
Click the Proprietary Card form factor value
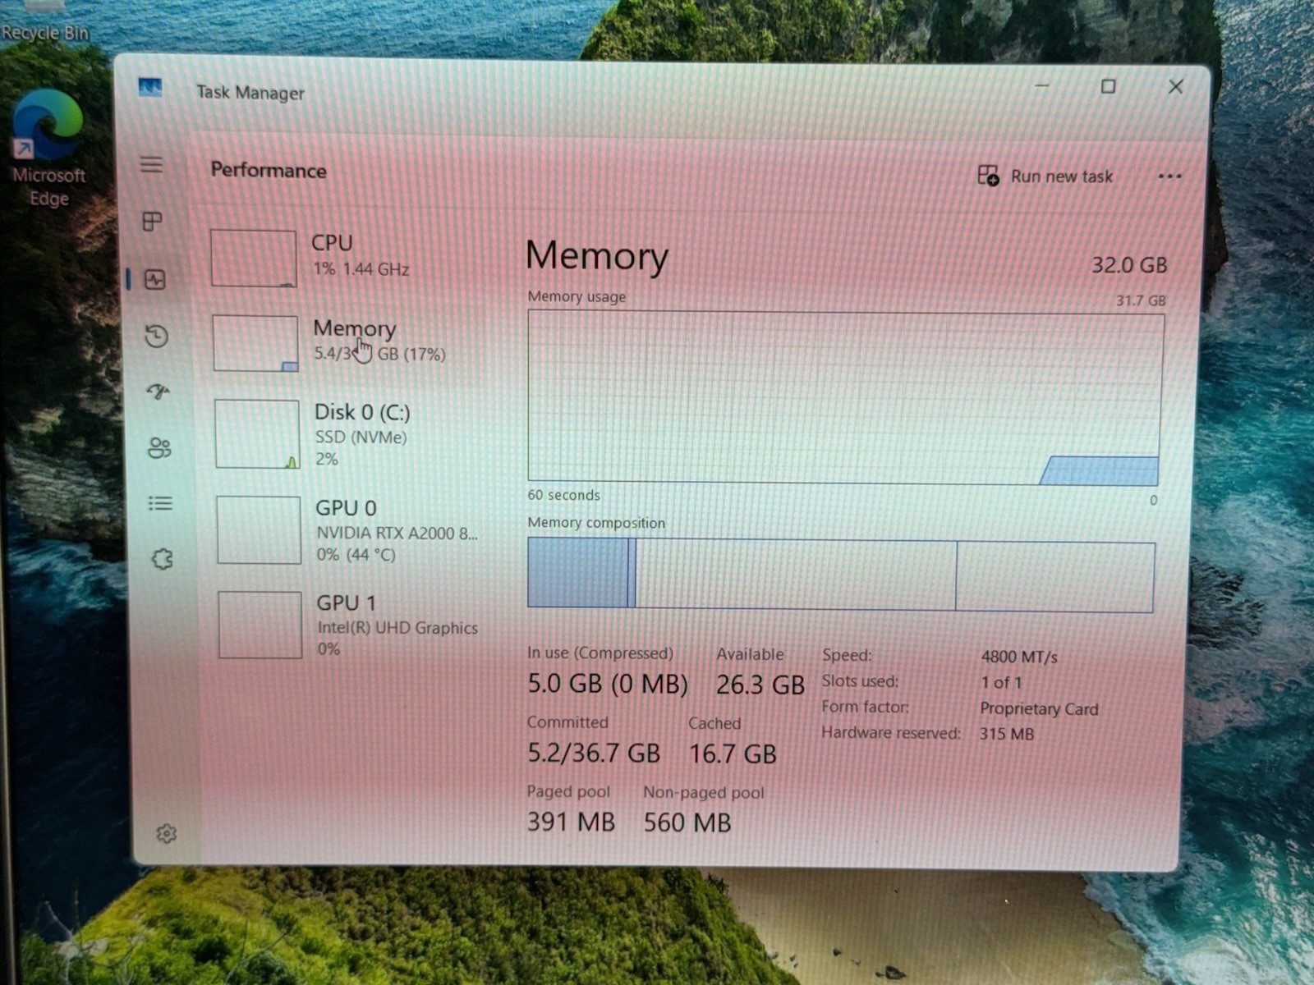(x=1039, y=708)
